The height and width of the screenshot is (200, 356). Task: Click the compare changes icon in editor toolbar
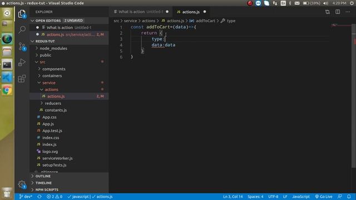tap(328, 12)
